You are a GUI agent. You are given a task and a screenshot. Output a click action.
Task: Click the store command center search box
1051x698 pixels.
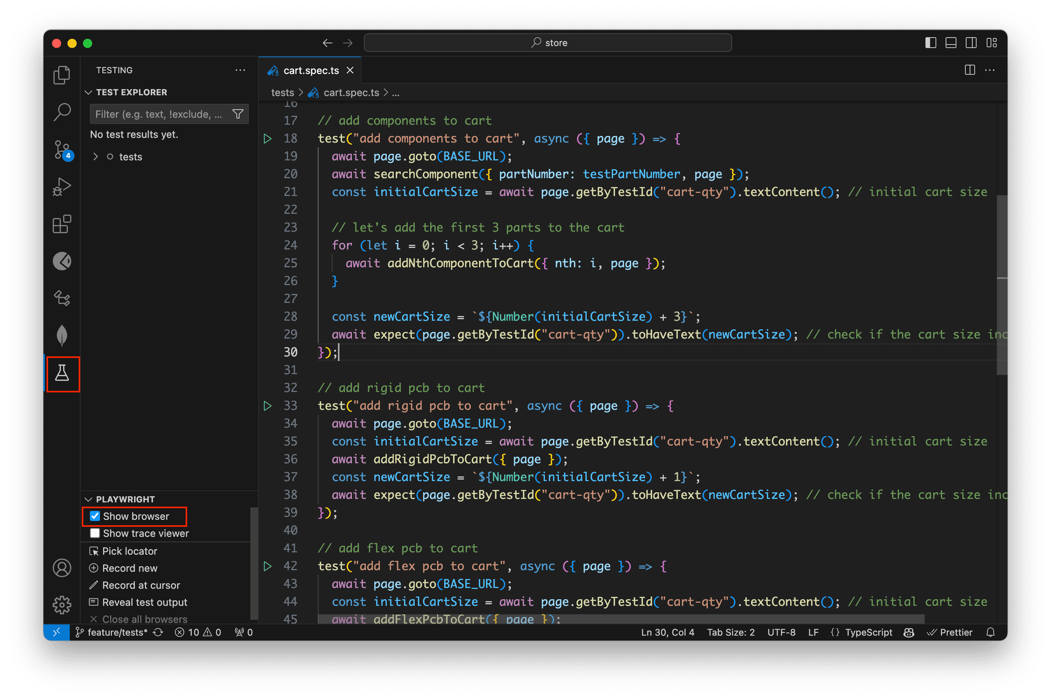pyautogui.click(x=547, y=43)
